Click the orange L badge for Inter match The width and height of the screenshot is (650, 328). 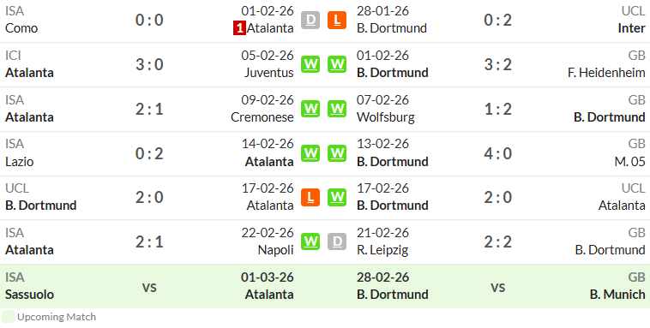coord(337,20)
